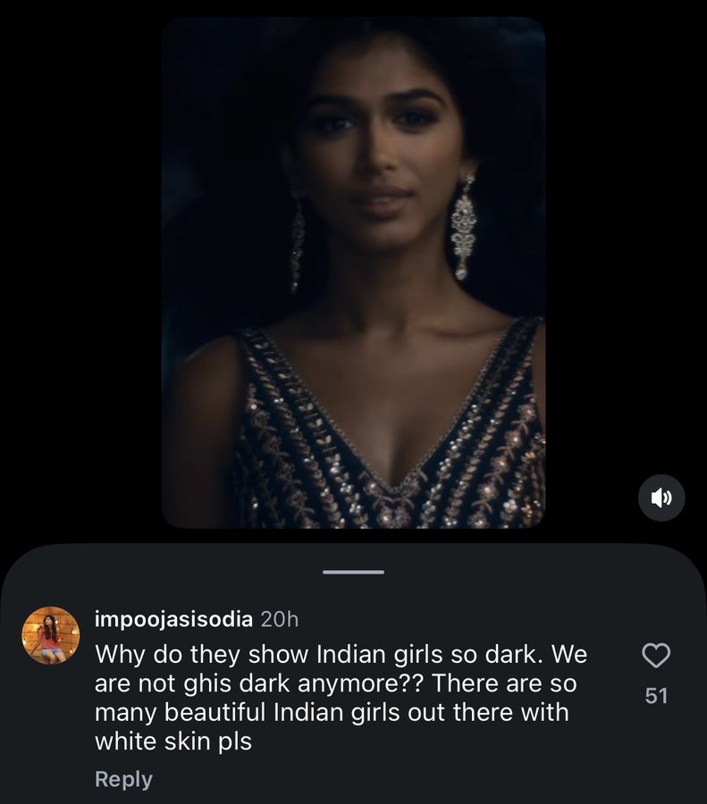Open the impoojasisodia username link
Viewport: 707px width, 804px height.
click(173, 619)
